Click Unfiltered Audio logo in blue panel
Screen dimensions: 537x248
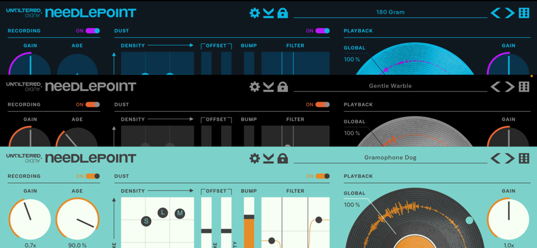point(24,13)
